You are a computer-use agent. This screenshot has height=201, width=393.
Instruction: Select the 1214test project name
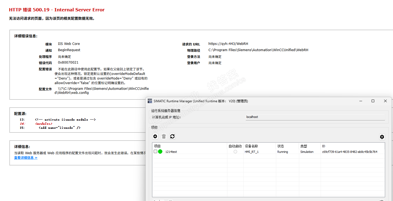171,152
